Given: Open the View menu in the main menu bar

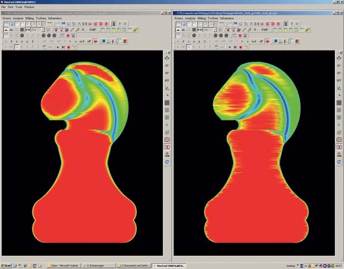Looking at the screenshot, I should coord(10,7).
